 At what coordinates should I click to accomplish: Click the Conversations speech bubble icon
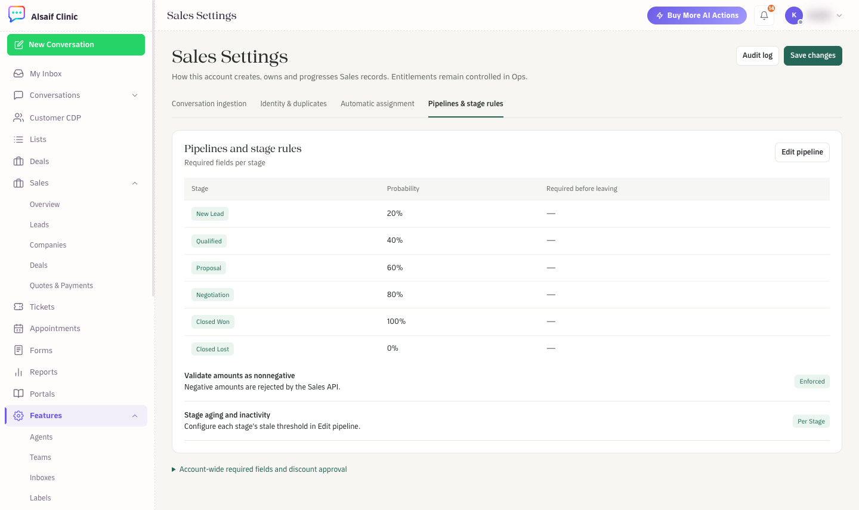click(18, 95)
